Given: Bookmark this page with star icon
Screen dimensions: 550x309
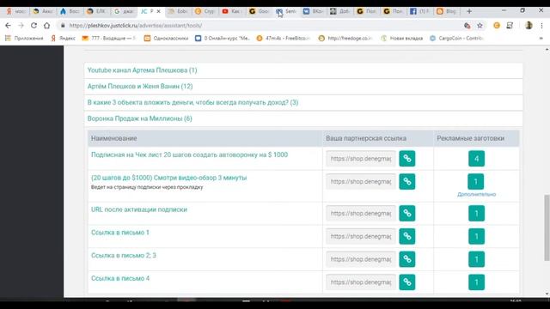Looking at the screenshot, I should (x=480, y=25).
